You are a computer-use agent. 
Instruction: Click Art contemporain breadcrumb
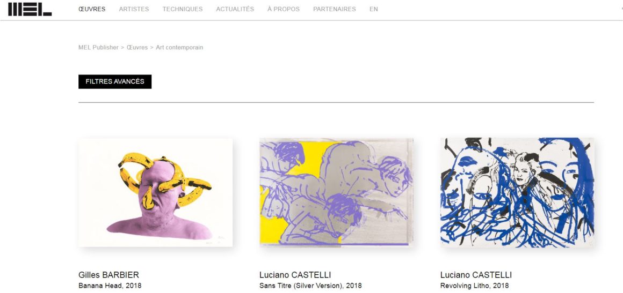click(x=179, y=48)
